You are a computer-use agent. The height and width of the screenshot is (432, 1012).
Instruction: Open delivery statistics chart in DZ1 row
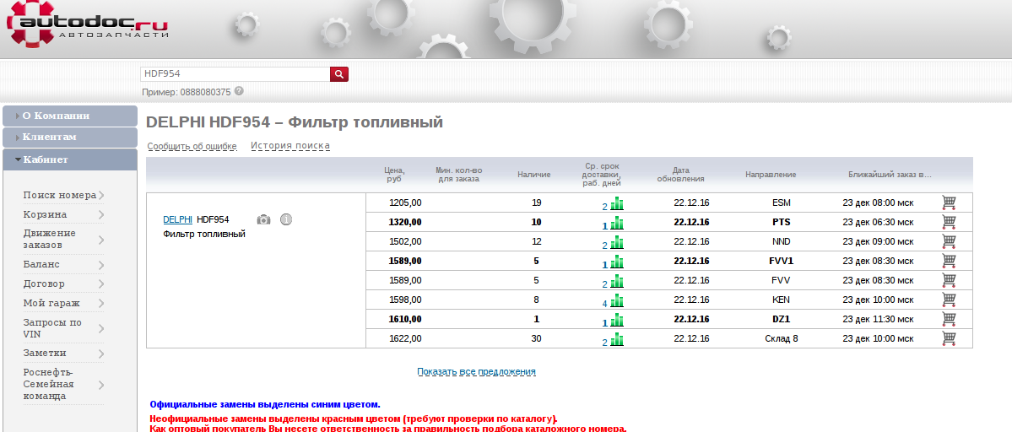coord(617,320)
